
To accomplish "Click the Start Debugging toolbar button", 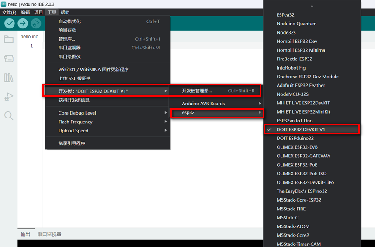I will coord(36,23).
